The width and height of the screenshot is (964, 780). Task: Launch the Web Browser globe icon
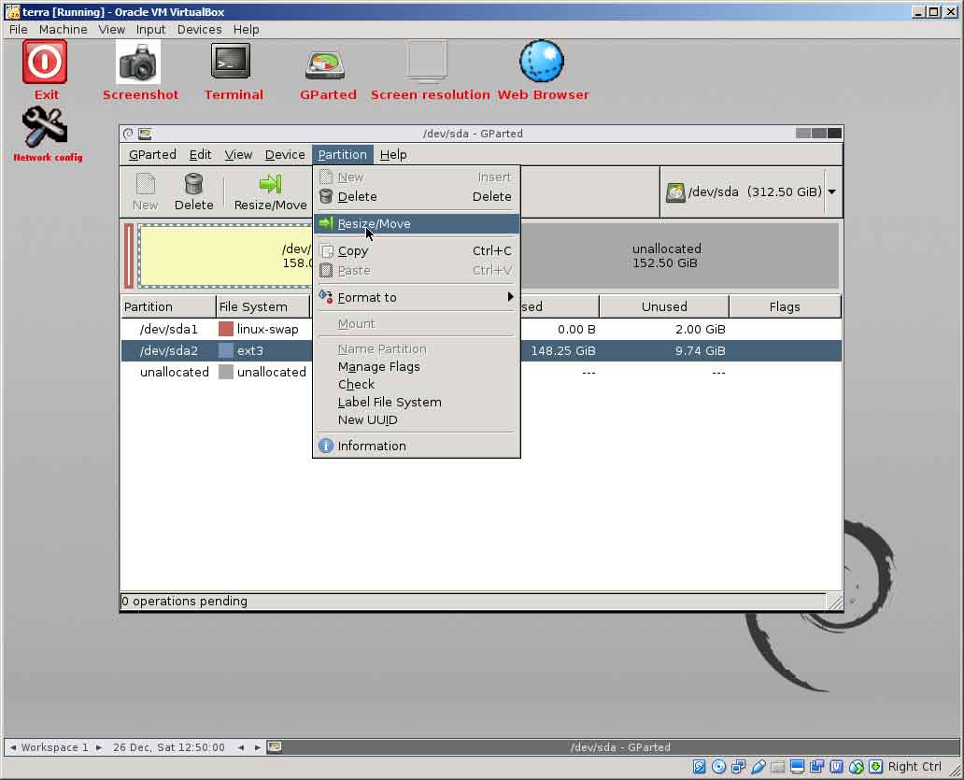542,61
